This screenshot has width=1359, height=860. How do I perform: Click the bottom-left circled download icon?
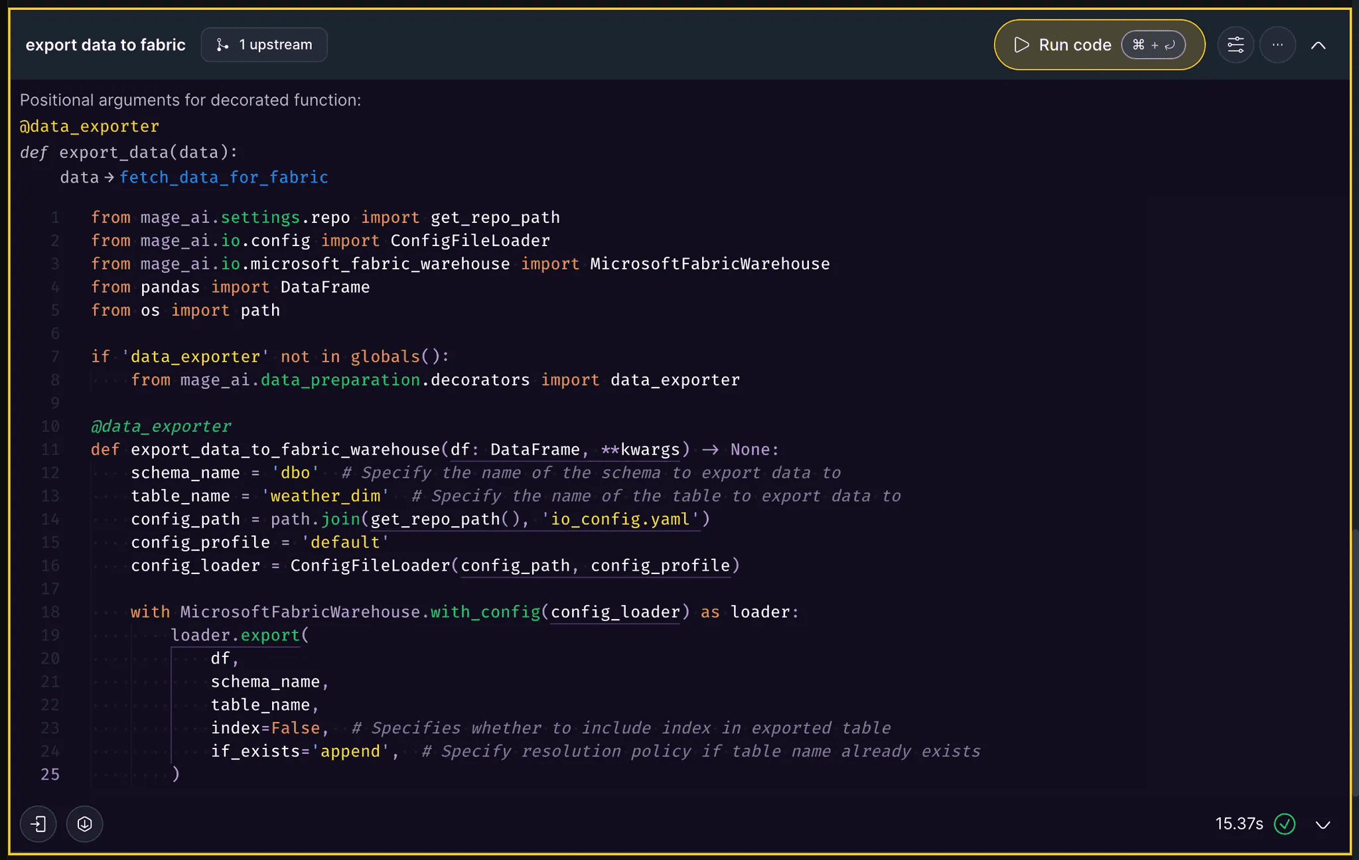click(x=84, y=824)
